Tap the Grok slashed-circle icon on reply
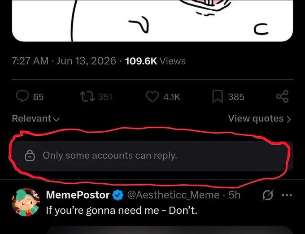The height and width of the screenshot is (234, 305). pos(268,195)
